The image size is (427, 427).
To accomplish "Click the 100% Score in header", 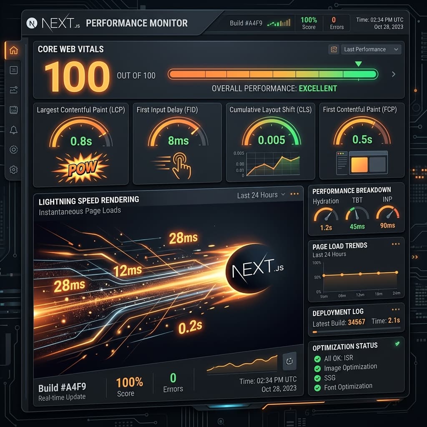I will pos(309,23).
